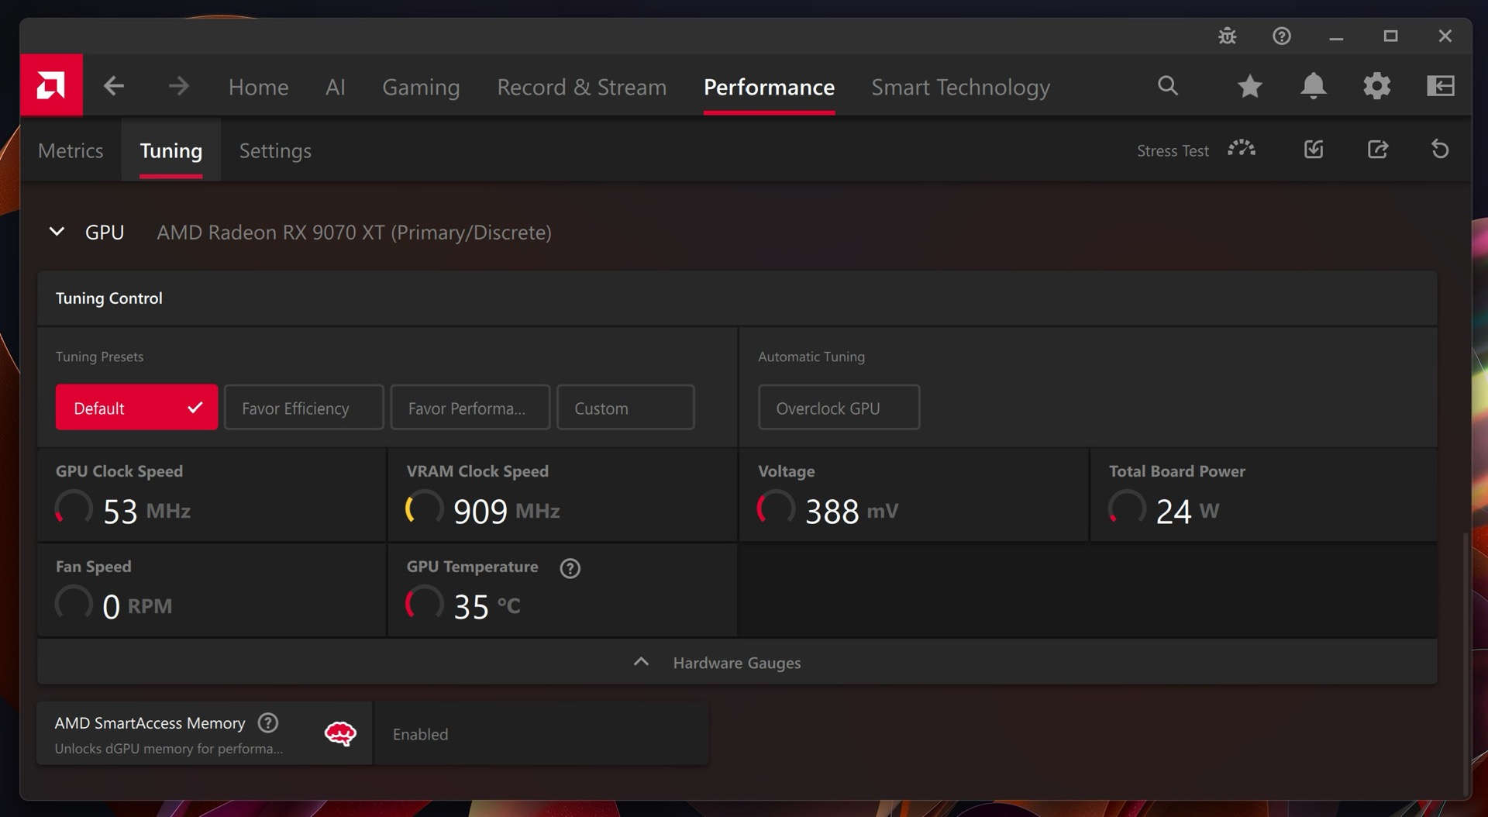The image size is (1488, 817).
Task: Click the GPU Clock Speed gauge
Action: (x=74, y=508)
